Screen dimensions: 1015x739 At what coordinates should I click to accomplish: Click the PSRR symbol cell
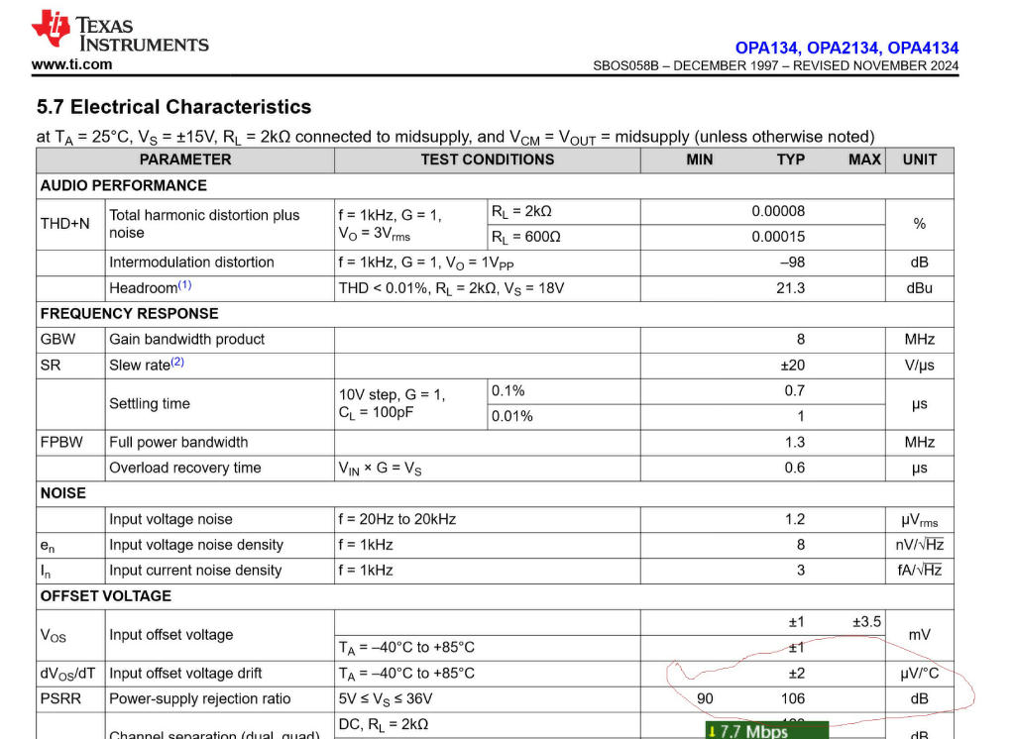70,699
